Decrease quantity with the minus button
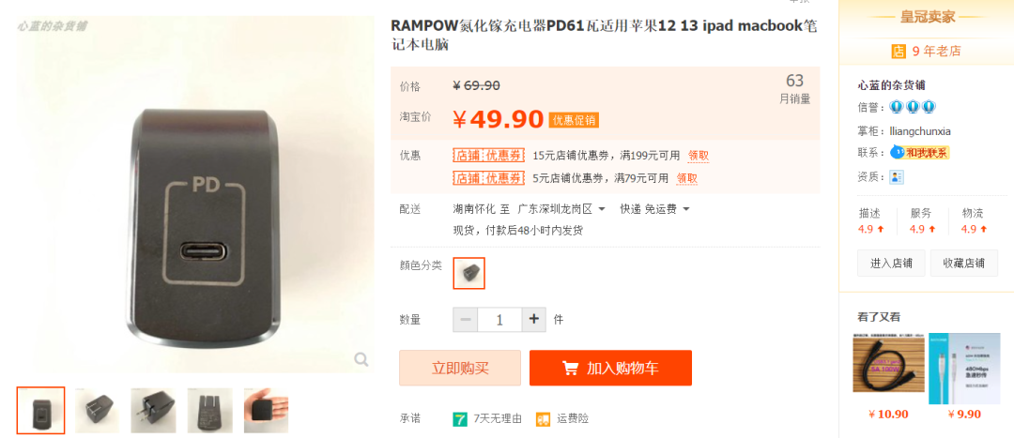Screen dimensions: 1014x438 click(x=466, y=319)
